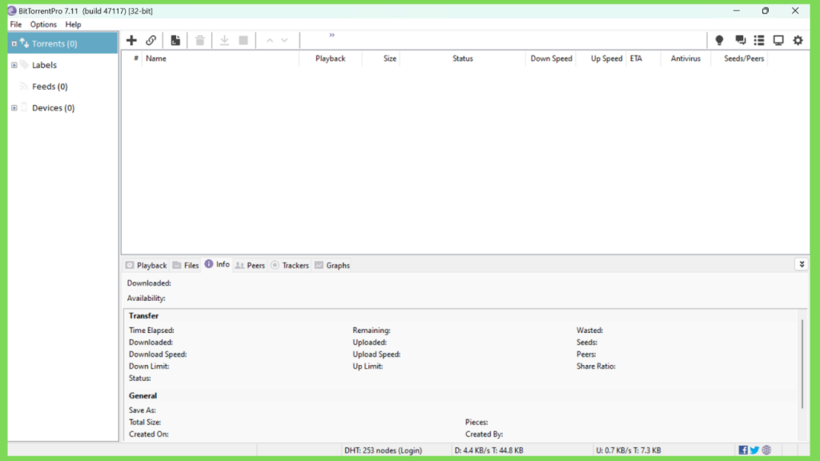
Task: Click the download rate D: 4.4 KB/s status
Action: (x=489, y=450)
